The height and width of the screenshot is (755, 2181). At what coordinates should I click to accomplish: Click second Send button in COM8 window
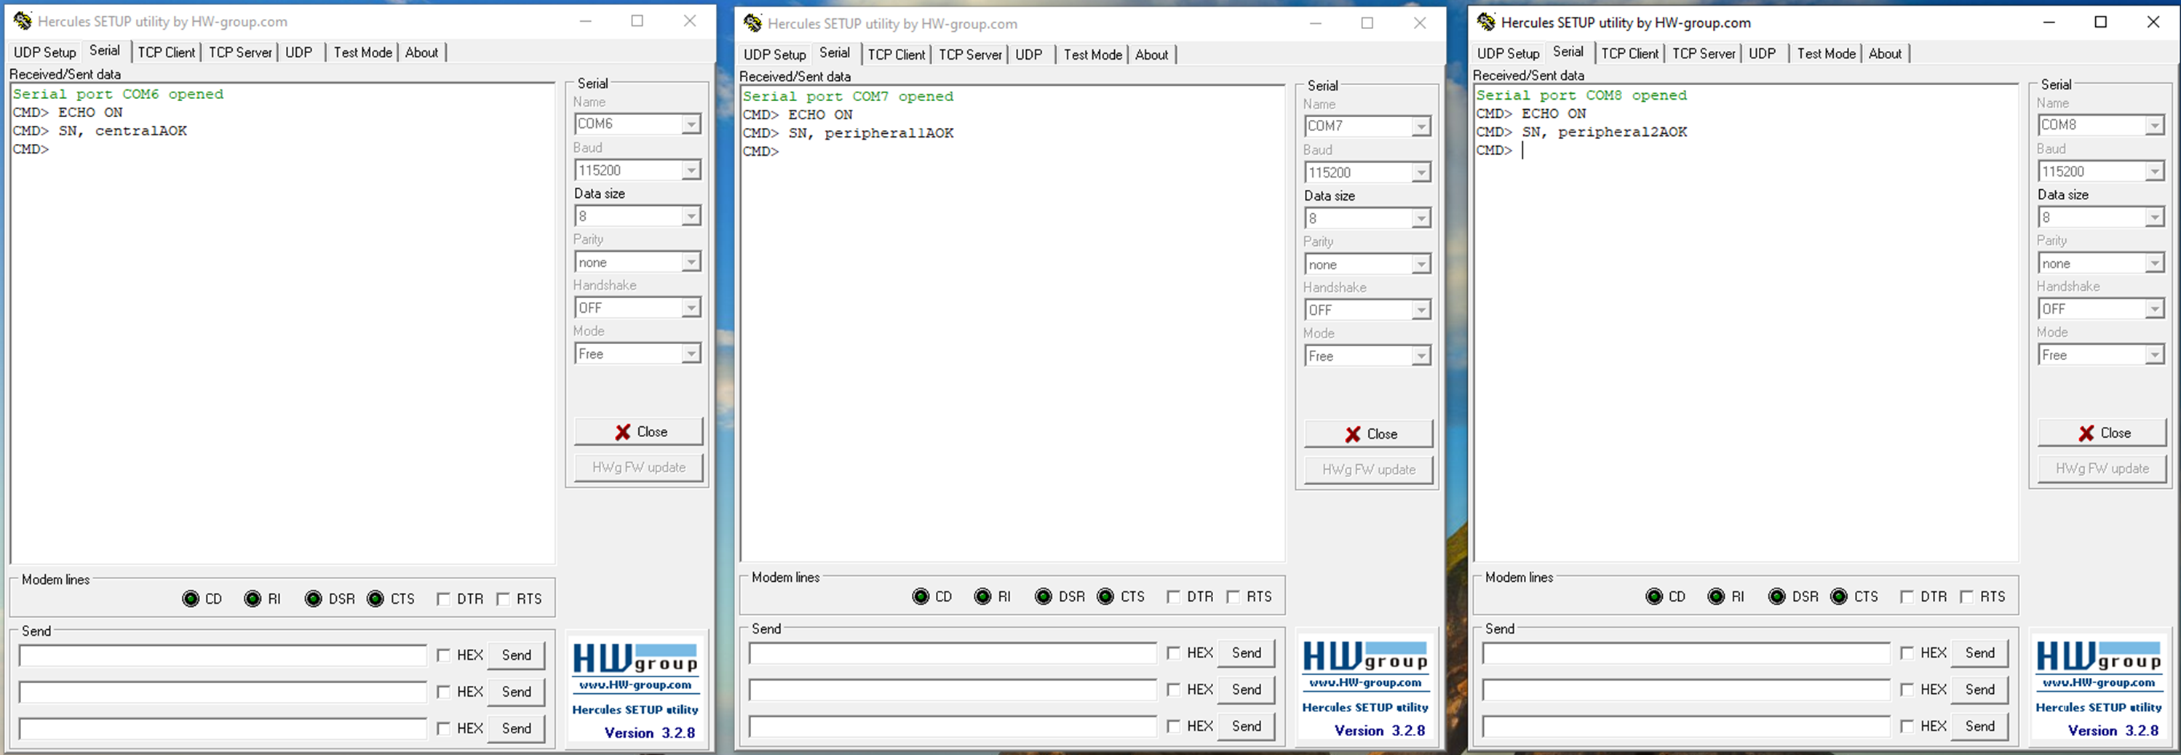(1980, 690)
